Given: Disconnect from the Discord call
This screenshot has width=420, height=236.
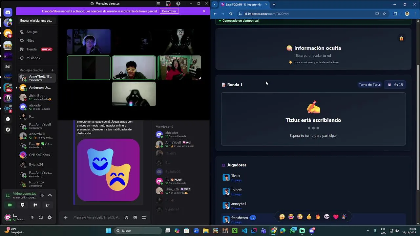Looking at the screenshot, I should (50, 195).
